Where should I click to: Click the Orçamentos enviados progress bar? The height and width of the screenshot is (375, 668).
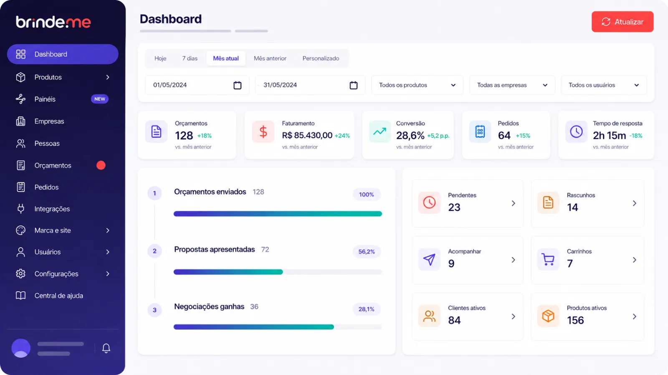(278, 214)
